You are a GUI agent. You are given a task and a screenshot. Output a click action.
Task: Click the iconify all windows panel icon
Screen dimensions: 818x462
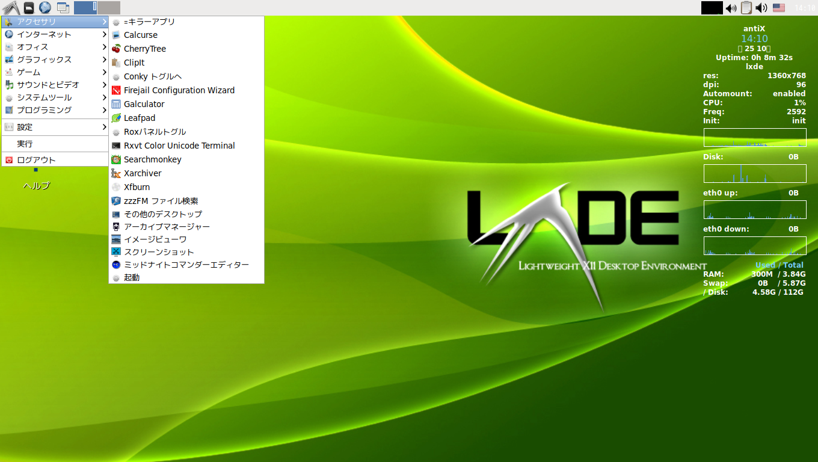tap(63, 8)
